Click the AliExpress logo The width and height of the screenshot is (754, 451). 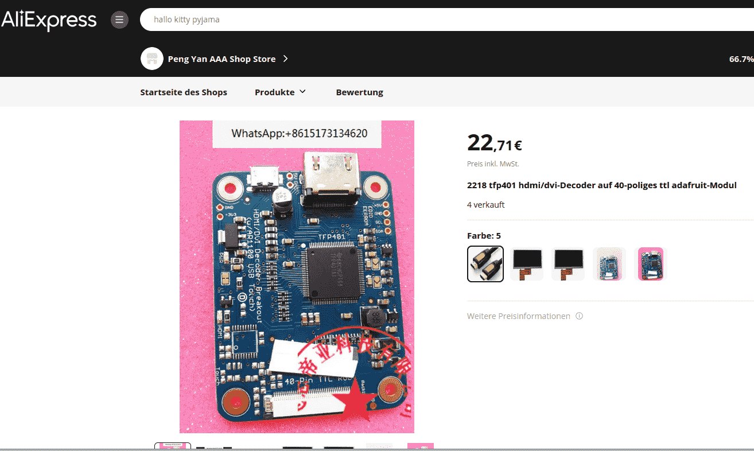[x=49, y=20]
